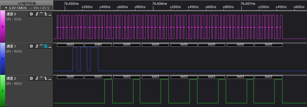Expand the 3.3V CMOS voltage dropdown
Image resolution: width=307 pixels, height=107 pixels.
[x=6, y=8]
